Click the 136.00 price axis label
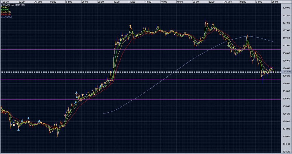Screen dimensions: 292x154 click(286, 83)
